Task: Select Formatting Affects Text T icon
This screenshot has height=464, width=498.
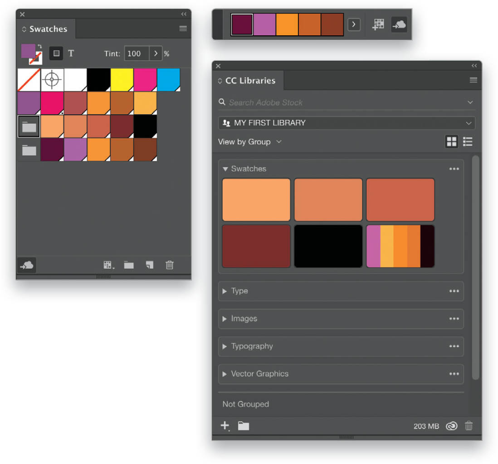Action: pos(71,53)
